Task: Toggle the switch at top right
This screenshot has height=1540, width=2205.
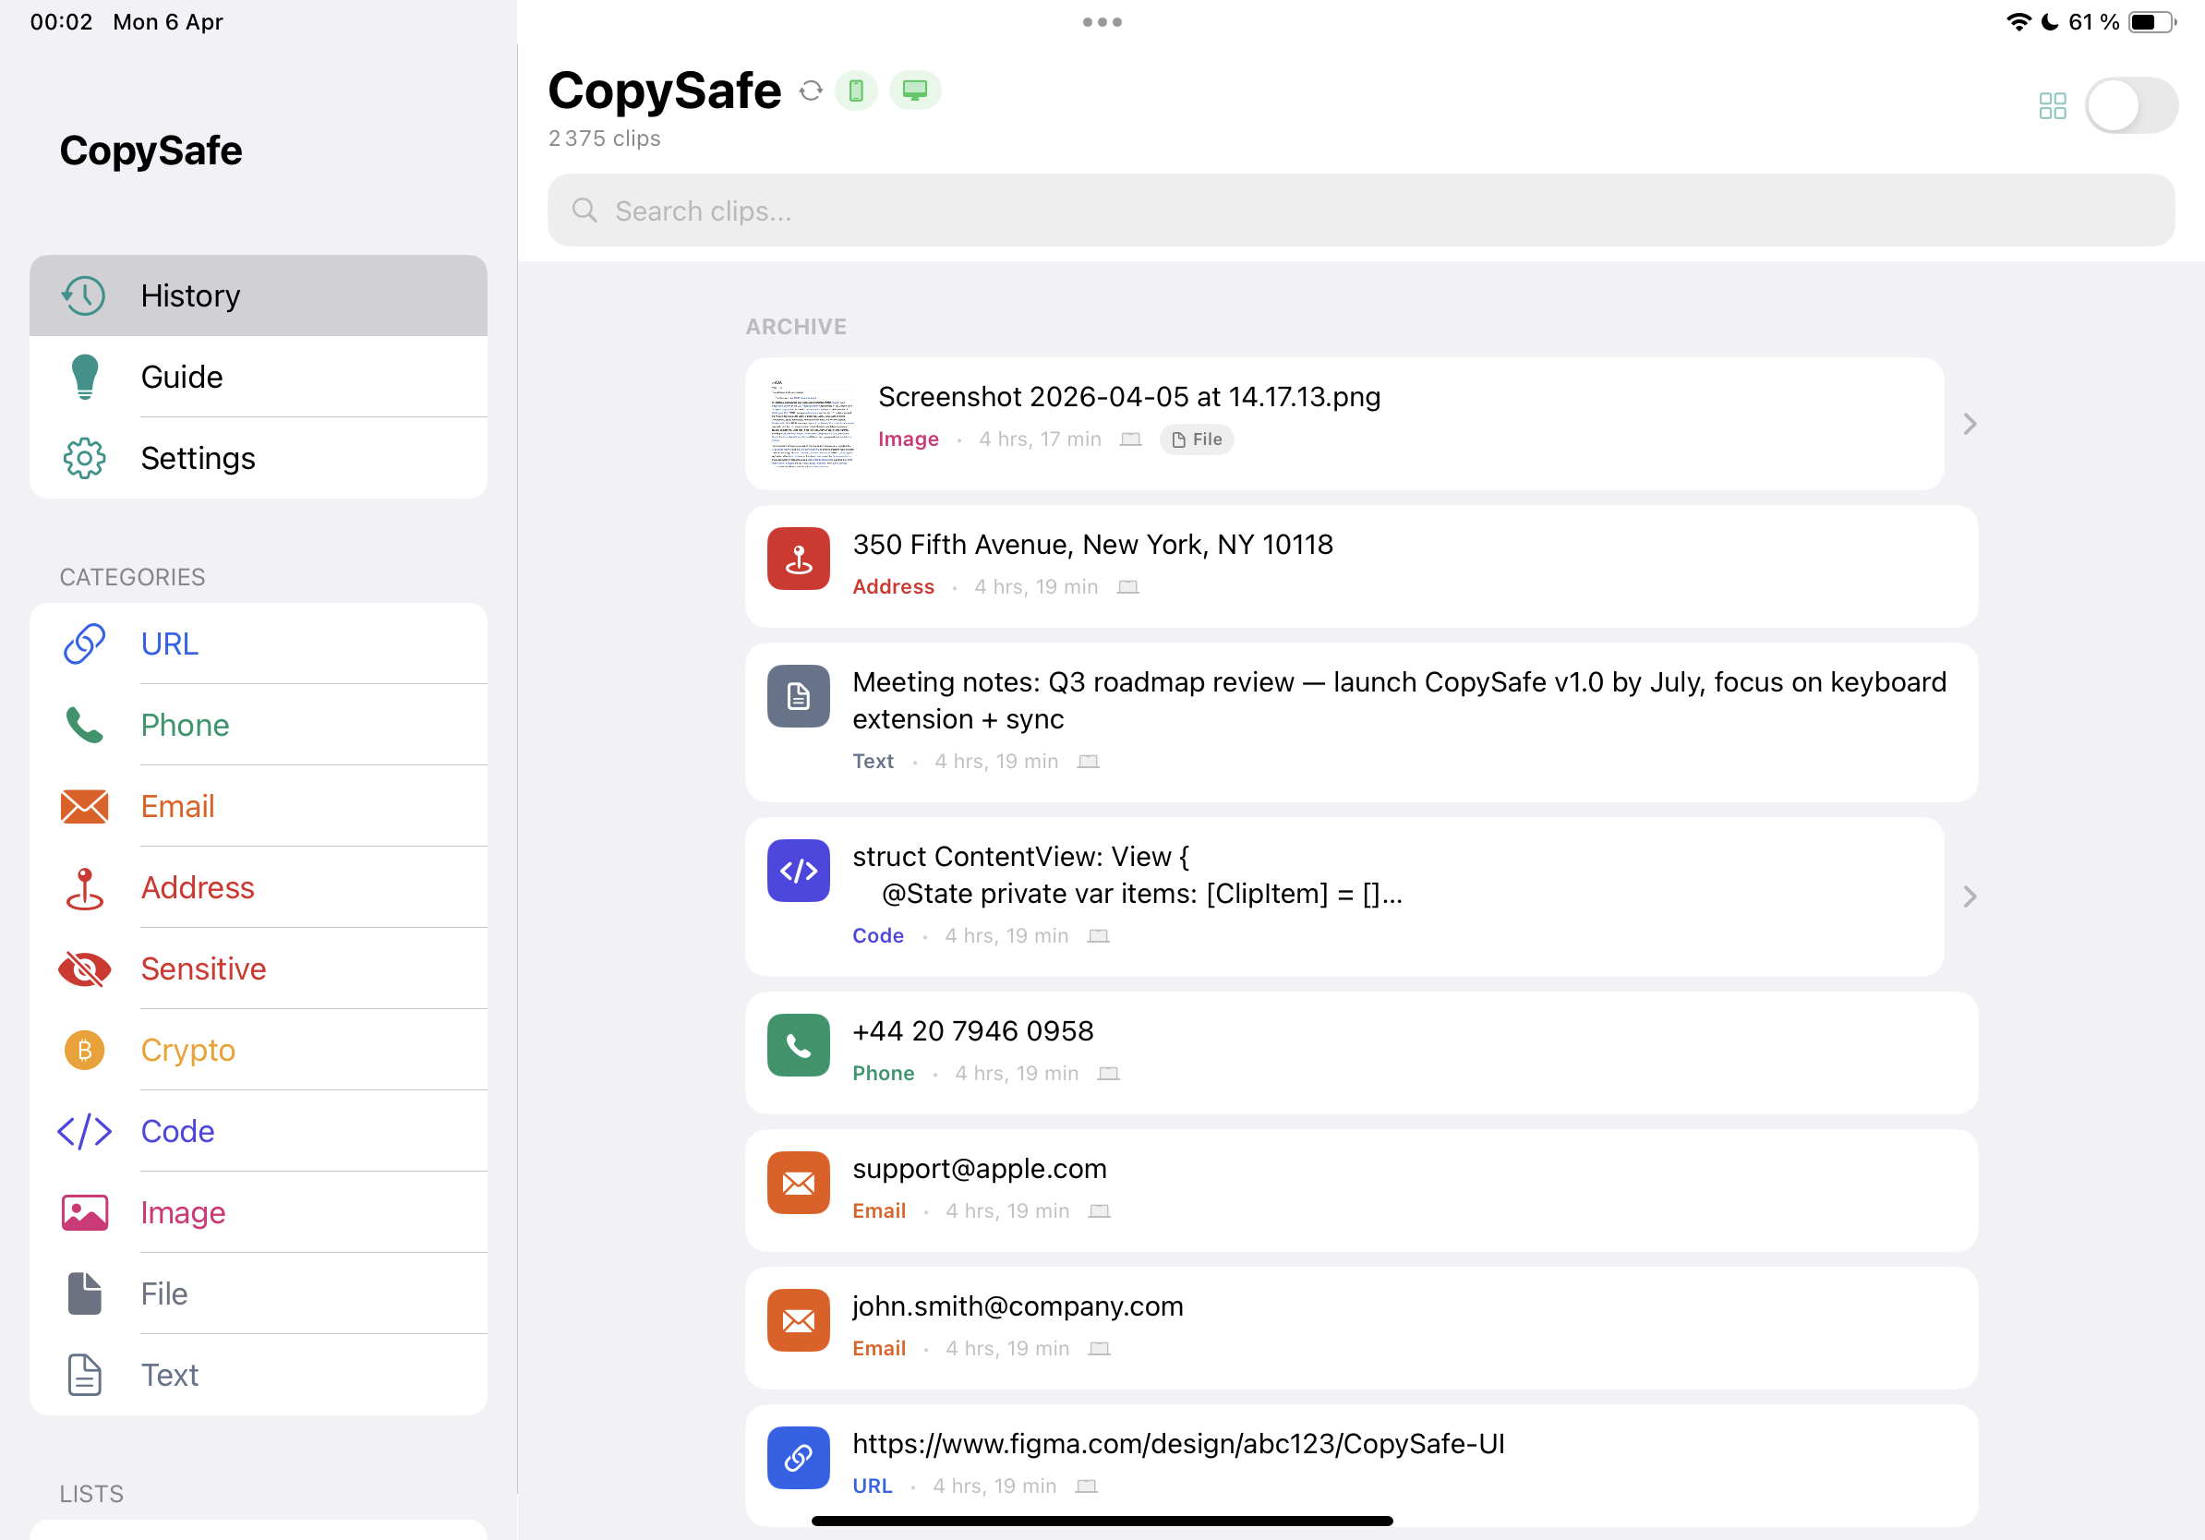Action: coord(2130,105)
